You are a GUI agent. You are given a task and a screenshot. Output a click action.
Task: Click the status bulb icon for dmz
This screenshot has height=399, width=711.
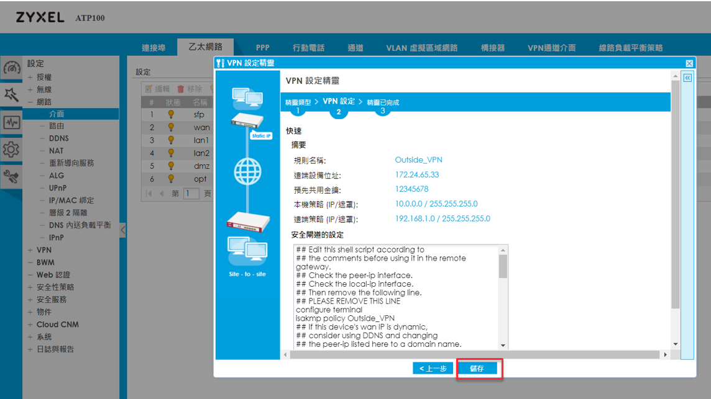tap(171, 166)
